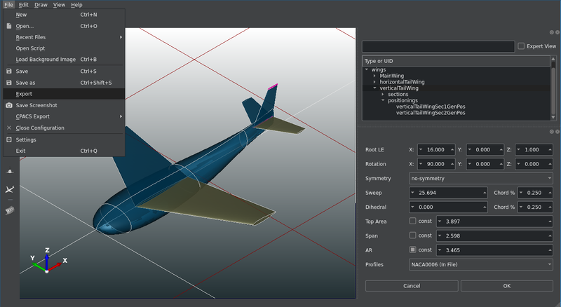The width and height of the screenshot is (561, 307).
Task: Click the search field above the tree
Action: 438,46
